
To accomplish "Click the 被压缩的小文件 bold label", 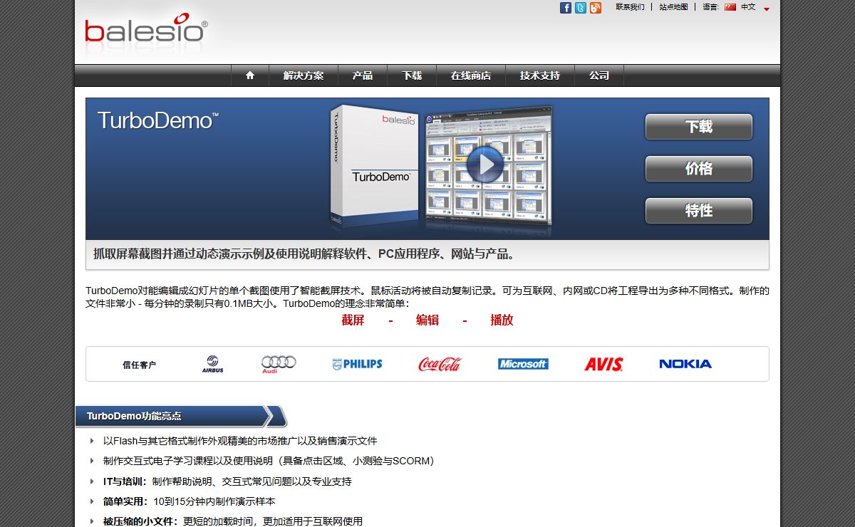I will coord(140,521).
